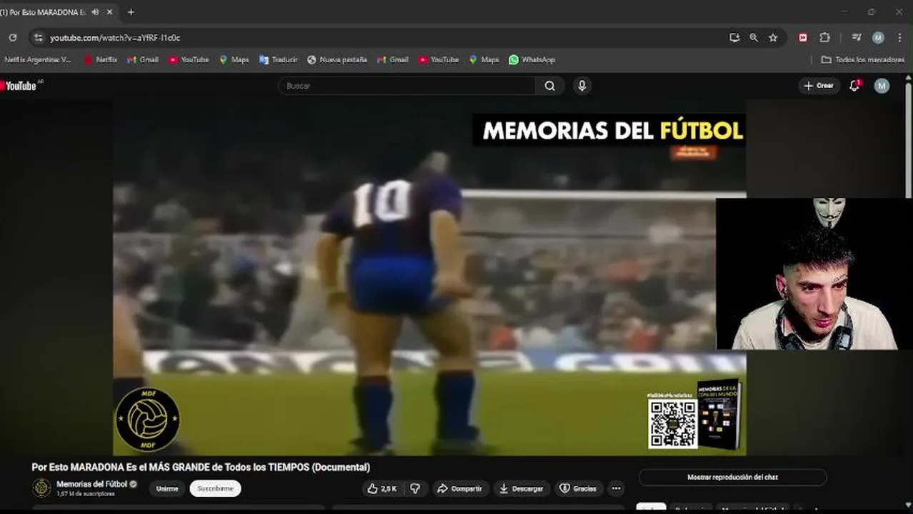The width and height of the screenshot is (913, 514).
Task: Click the Suscribirme button
Action: [215, 488]
